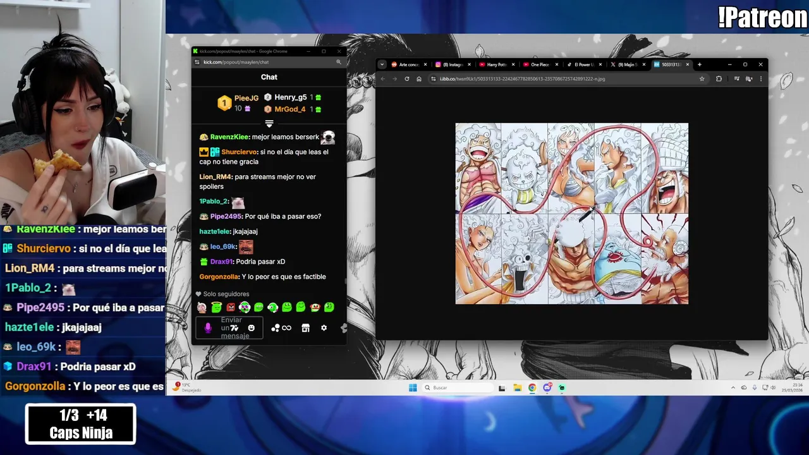Select the angry red face emote
Image resolution: width=809 pixels, height=455 pixels.
[231, 307]
